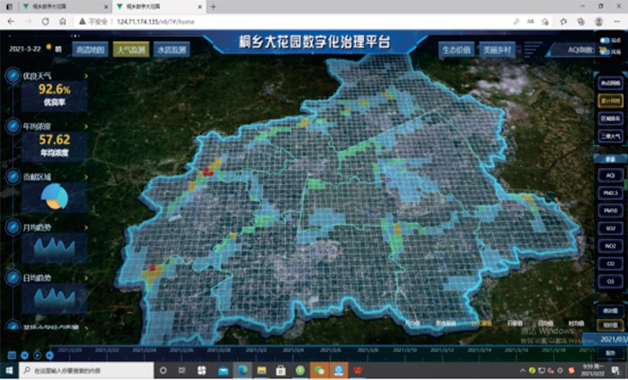Open Microsoft Edge from the taskbar
The height and width of the screenshot is (380, 628).
coord(241,371)
